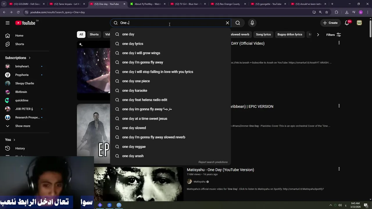Switch to the Tame Impala browser tab

click(x=67, y=4)
